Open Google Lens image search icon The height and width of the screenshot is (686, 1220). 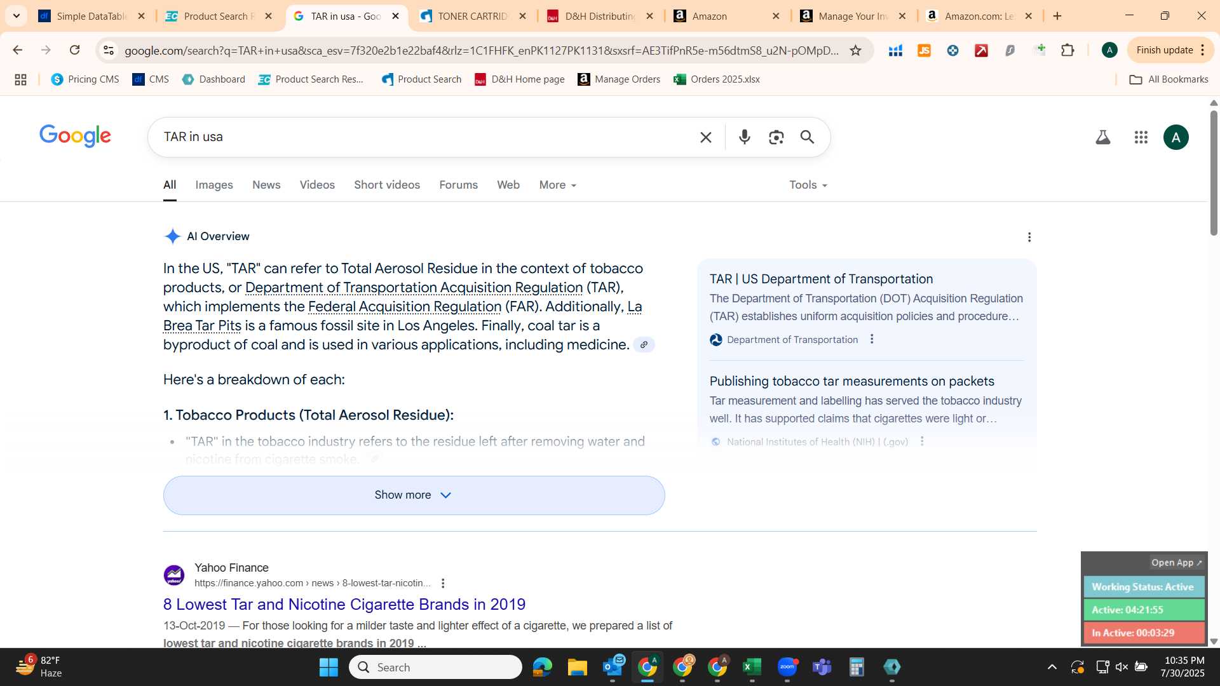[x=776, y=137]
